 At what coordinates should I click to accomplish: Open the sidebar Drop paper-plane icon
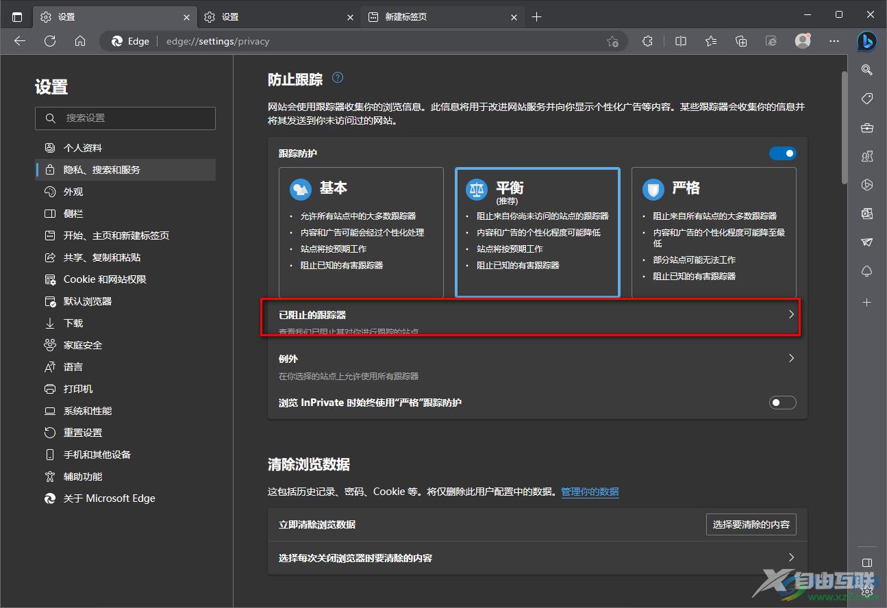(x=867, y=242)
